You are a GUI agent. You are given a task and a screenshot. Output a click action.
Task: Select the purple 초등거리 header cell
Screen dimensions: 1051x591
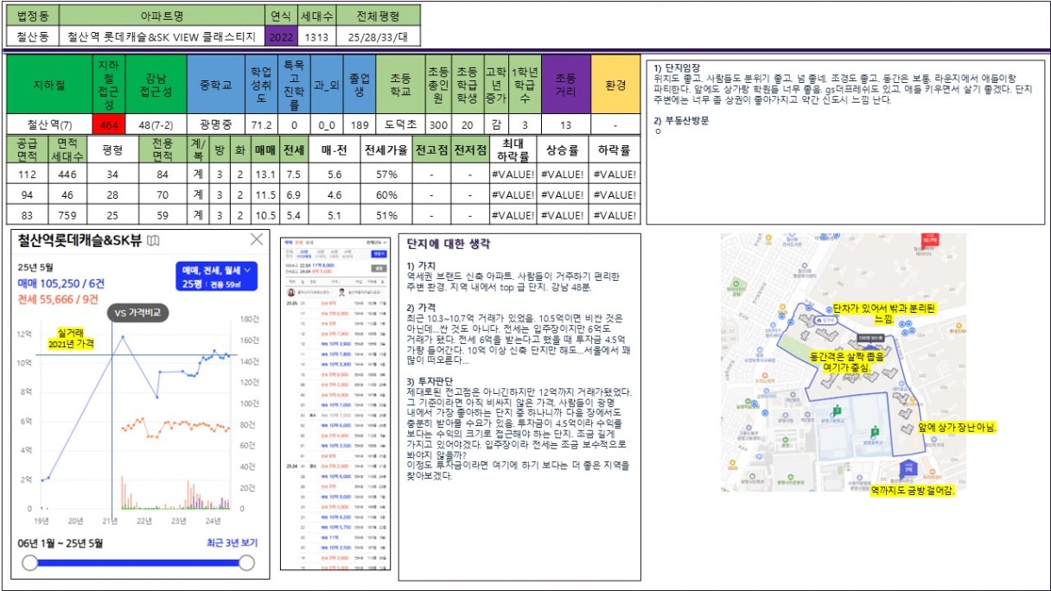pyautogui.click(x=565, y=85)
